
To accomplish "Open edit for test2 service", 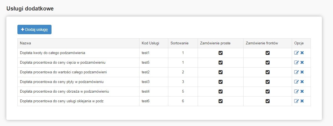I will point(296,72).
